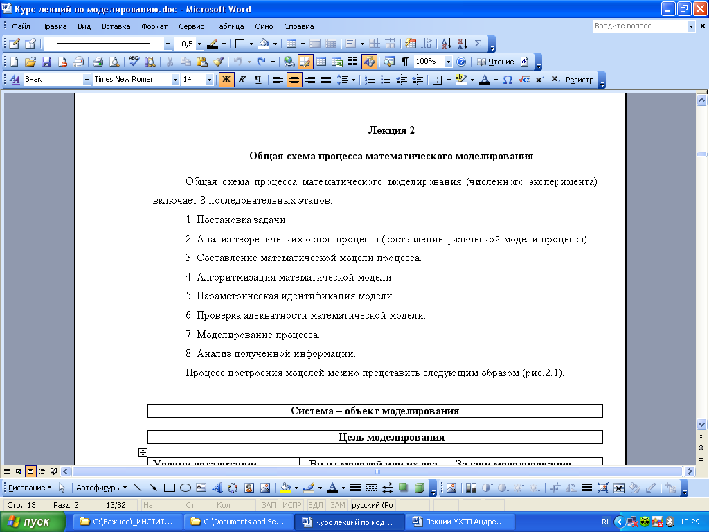The width and height of the screenshot is (709, 532).
Task: Select the Oval drawing tool
Action: pyautogui.click(x=186, y=488)
